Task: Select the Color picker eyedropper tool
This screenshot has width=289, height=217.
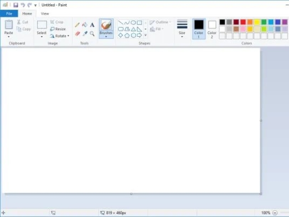Action: click(x=85, y=34)
